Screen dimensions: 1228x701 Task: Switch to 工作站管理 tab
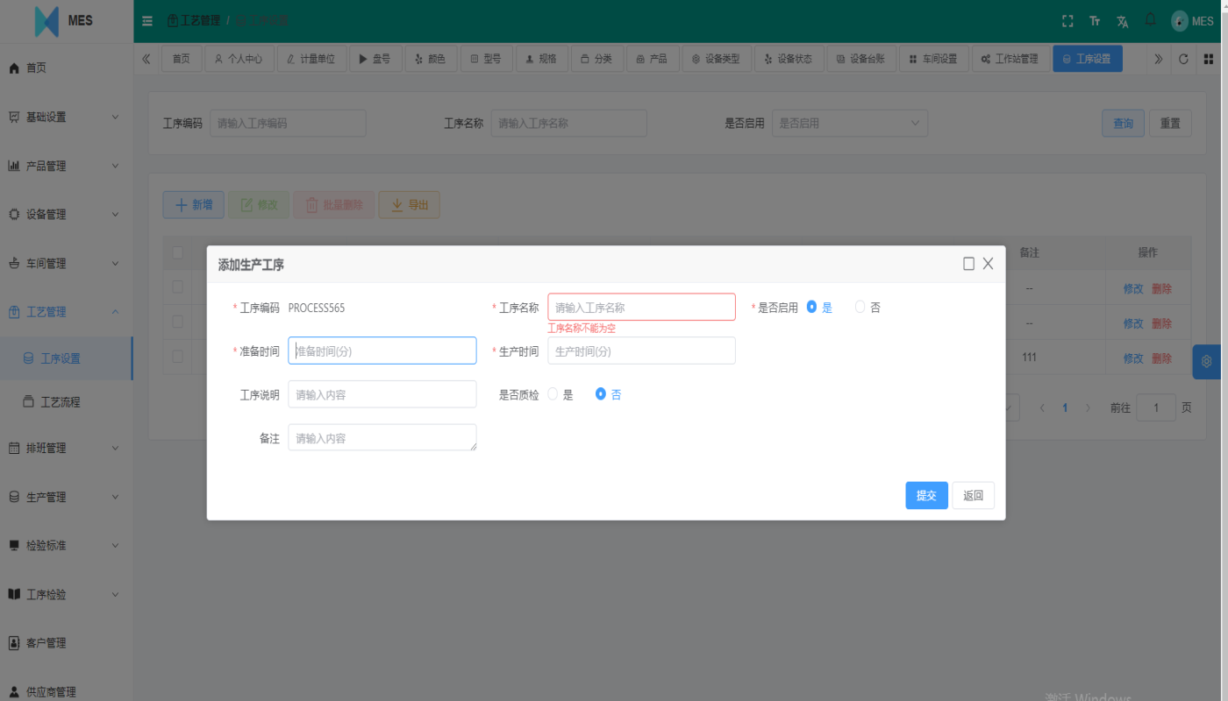coord(1010,59)
